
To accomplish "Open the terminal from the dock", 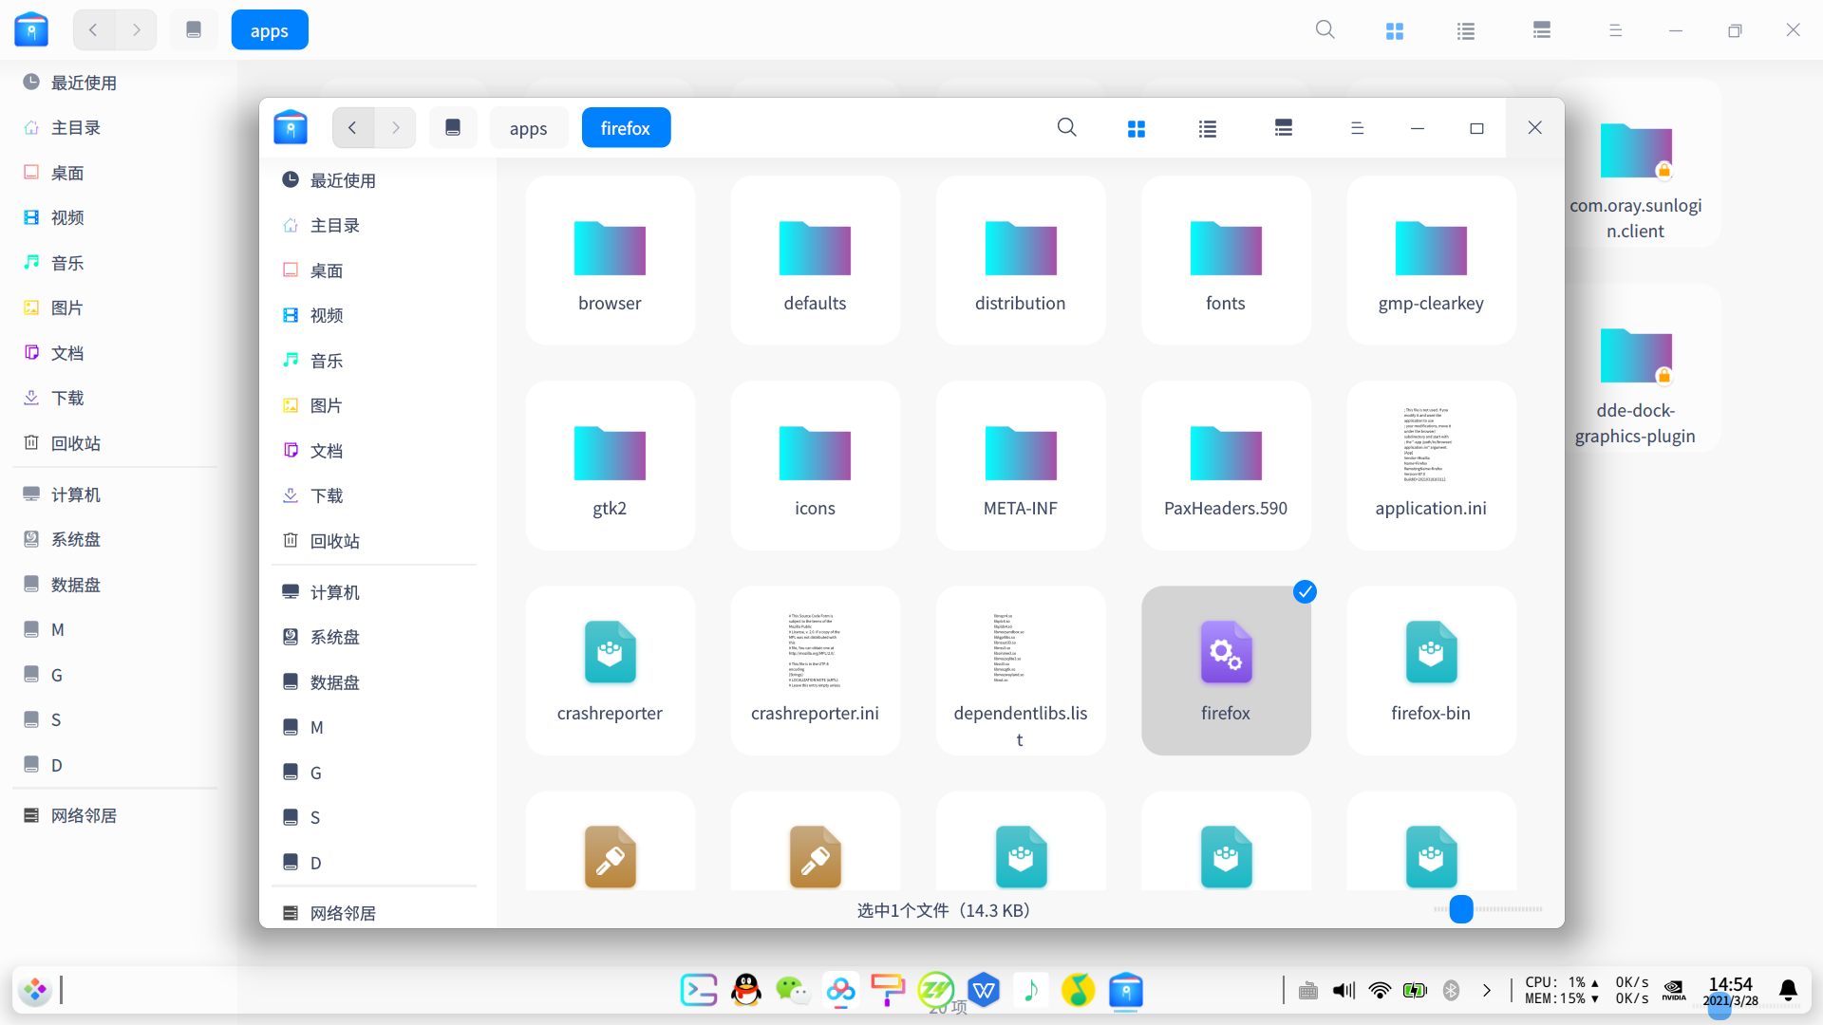I will click(x=699, y=990).
